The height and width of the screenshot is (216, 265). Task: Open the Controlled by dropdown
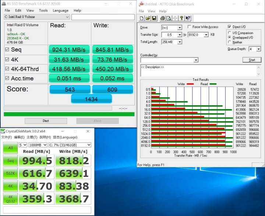click(x=196, y=60)
